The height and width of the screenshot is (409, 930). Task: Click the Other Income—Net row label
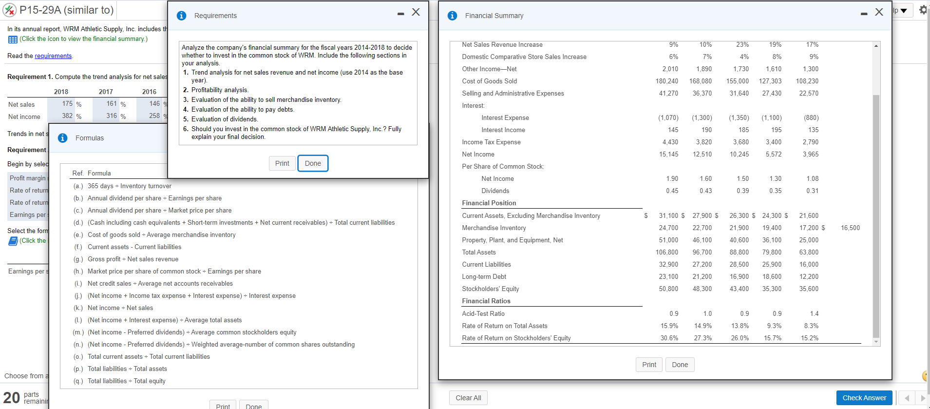[489, 69]
